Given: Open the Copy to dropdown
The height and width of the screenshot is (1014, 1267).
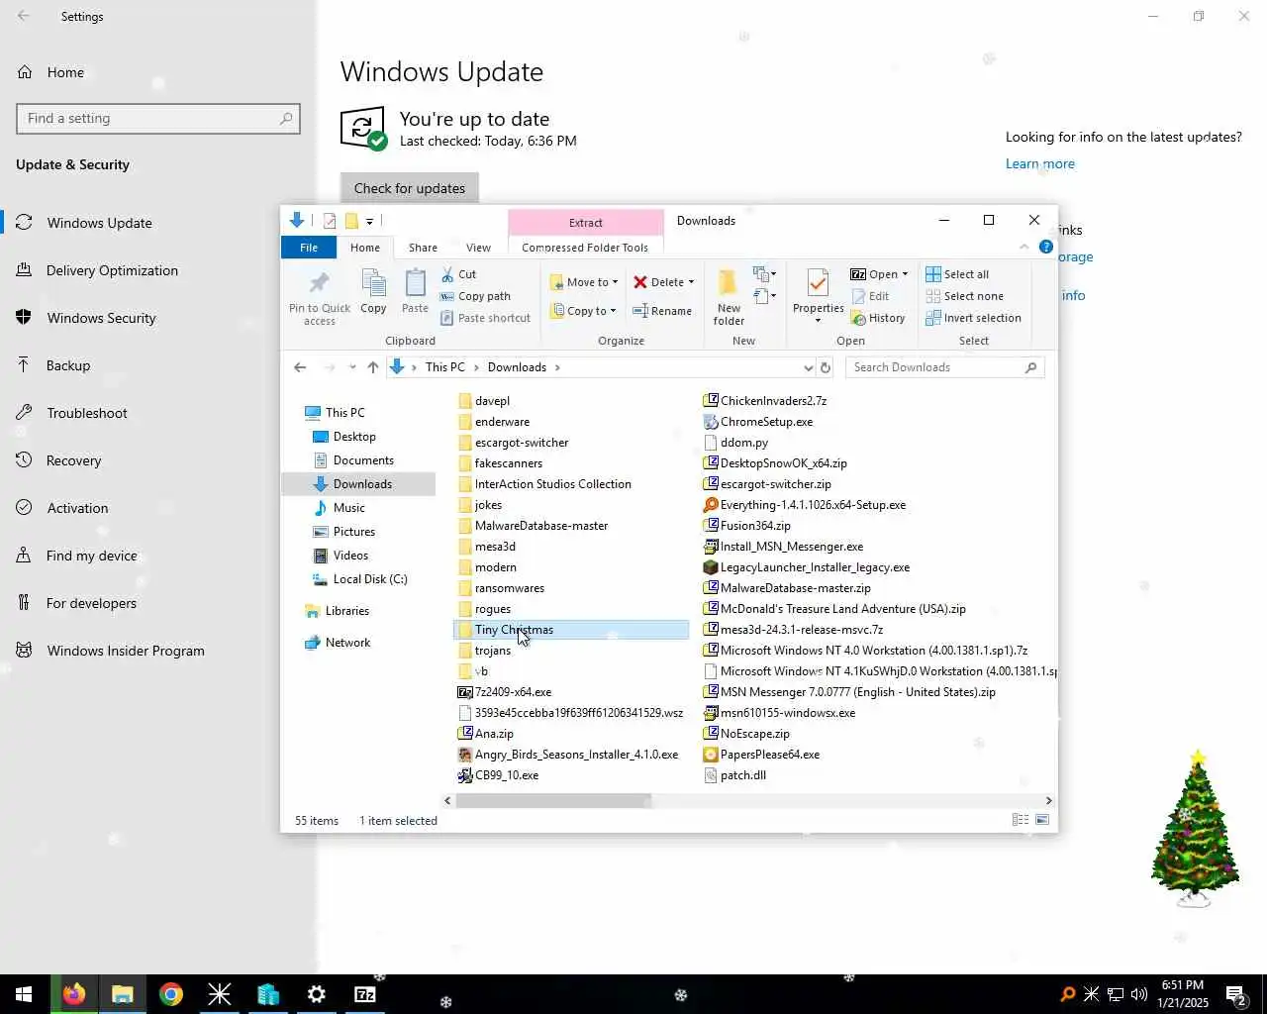Looking at the screenshot, I should click(x=584, y=311).
